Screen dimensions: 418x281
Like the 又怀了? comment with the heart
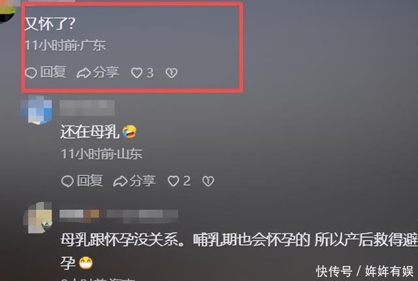coord(137,73)
